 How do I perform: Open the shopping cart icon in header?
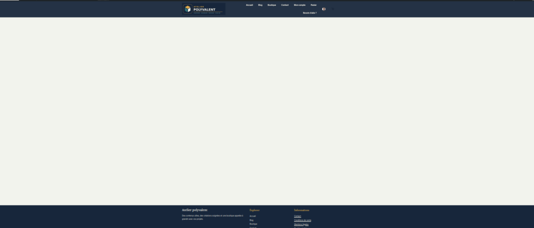point(333,9)
